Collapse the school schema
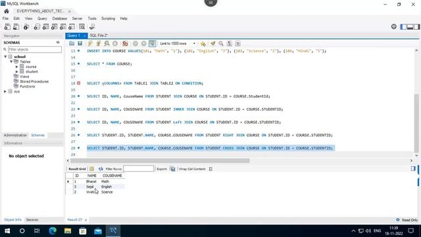The image size is (421, 237). (x=5, y=57)
